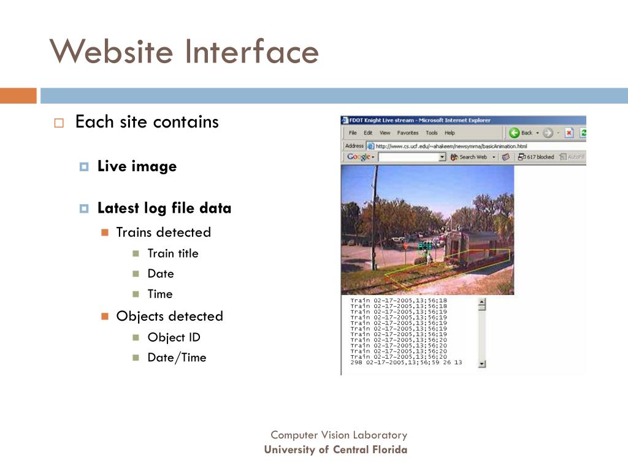Click the page icon in Address bar
The width and height of the screenshot is (628, 471).
(x=370, y=146)
